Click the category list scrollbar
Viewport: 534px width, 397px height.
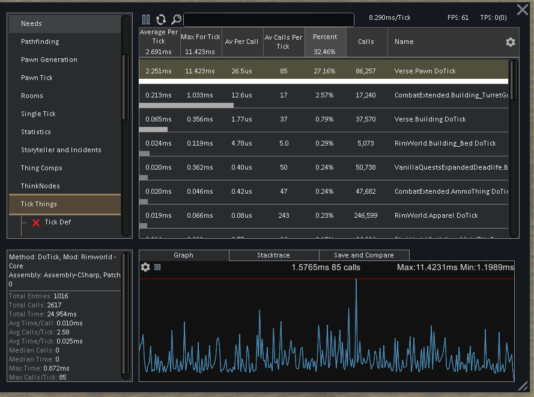pyautogui.click(x=126, y=87)
